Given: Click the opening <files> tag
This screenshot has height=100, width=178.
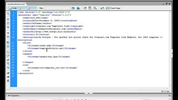Looking at the screenshot, I should click(x=27, y=43).
